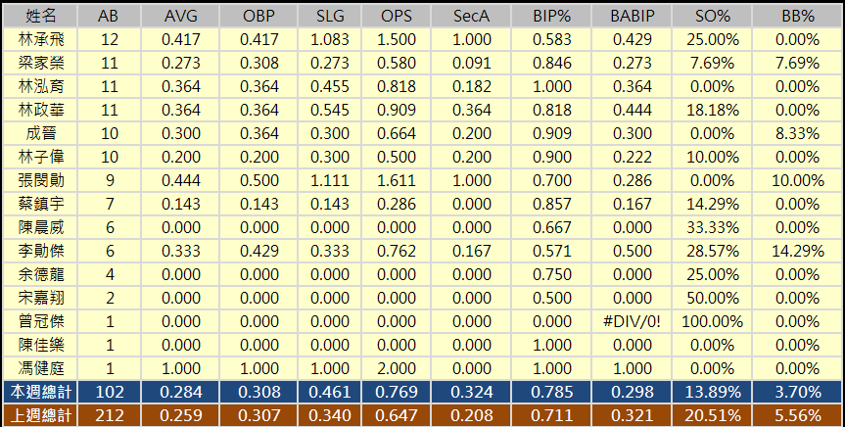Select 李勛傑's BB% value 14.29%

pyautogui.click(x=798, y=252)
